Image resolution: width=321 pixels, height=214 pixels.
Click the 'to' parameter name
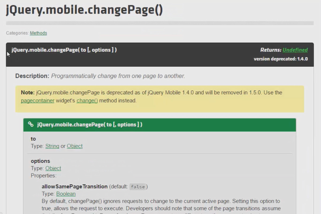point(33,139)
